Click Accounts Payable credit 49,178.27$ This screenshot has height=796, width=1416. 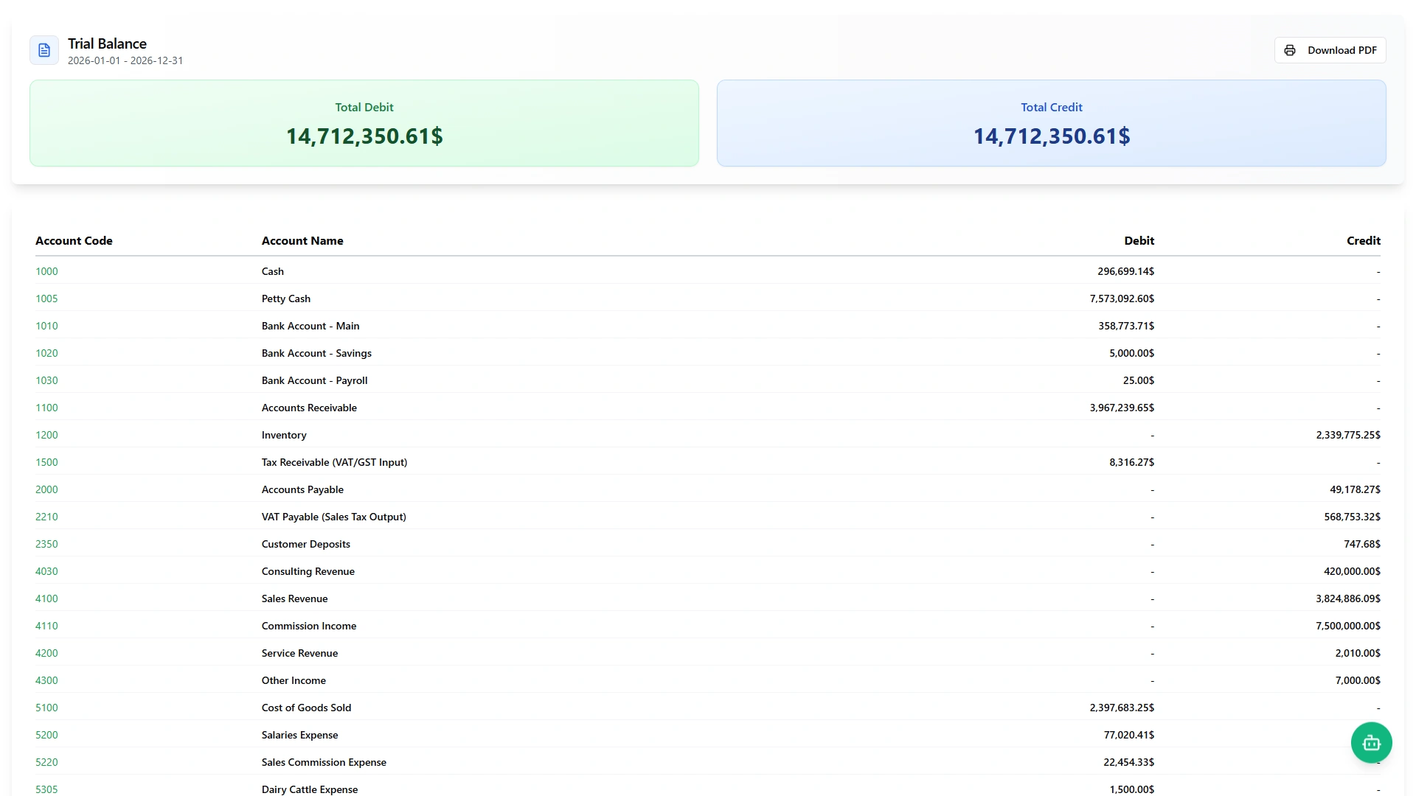tap(1356, 489)
